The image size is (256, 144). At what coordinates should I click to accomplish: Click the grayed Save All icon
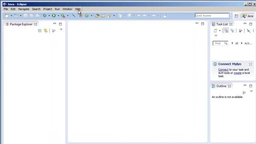pos(31,16)
